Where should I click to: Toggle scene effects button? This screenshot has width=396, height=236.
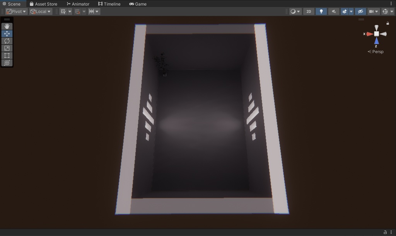(345, 11)
